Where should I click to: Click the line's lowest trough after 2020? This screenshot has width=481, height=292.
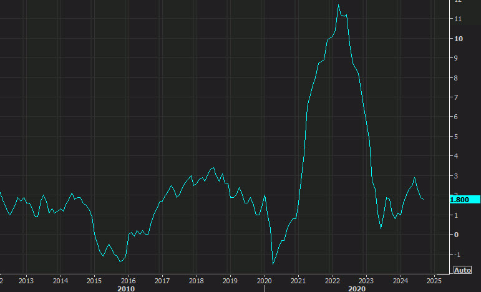pos(273,263)
